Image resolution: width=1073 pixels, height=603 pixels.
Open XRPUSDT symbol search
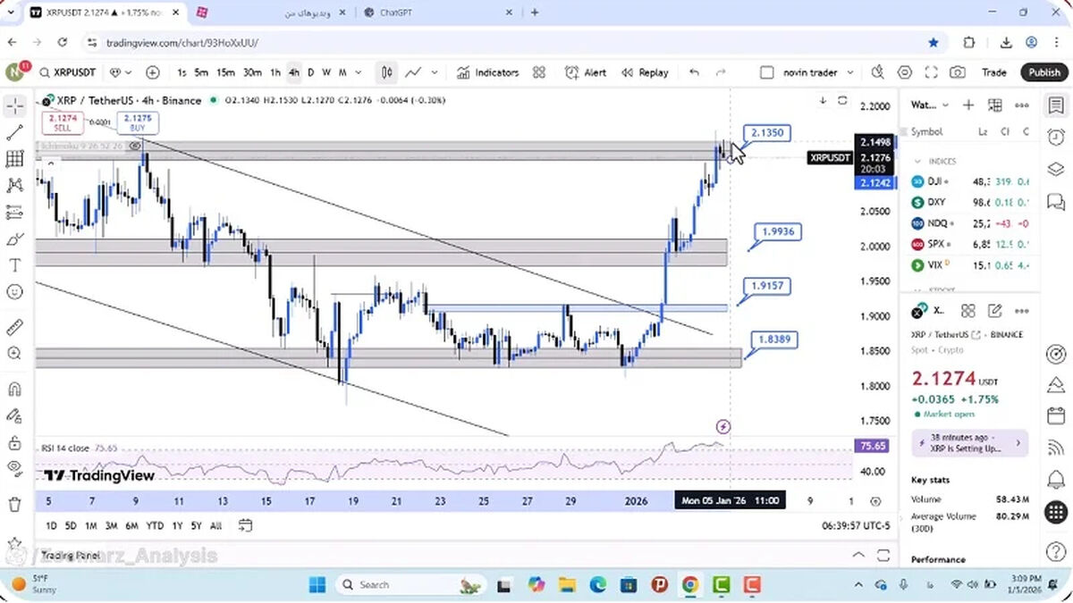[x=67, y=72]
